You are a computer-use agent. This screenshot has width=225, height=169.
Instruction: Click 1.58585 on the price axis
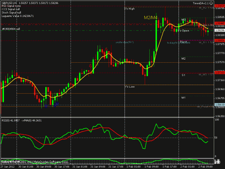[220, 17]
